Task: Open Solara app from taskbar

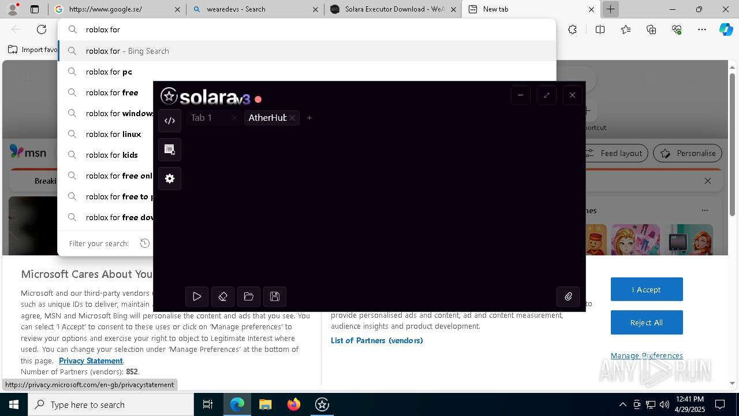Action: click(322, 404)
